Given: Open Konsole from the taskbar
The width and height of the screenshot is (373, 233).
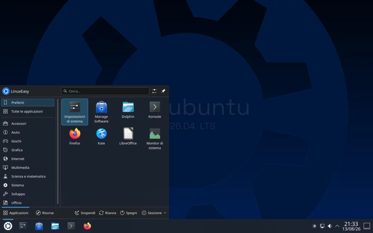Looking at the screenshot, I should coord(71,226).
